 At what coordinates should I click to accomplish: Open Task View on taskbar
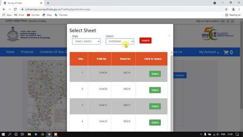pos(22,134)
